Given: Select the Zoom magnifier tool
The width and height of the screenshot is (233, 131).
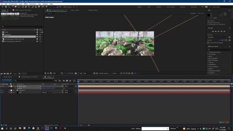Looking at the screenshot, I should click(9, 7).
